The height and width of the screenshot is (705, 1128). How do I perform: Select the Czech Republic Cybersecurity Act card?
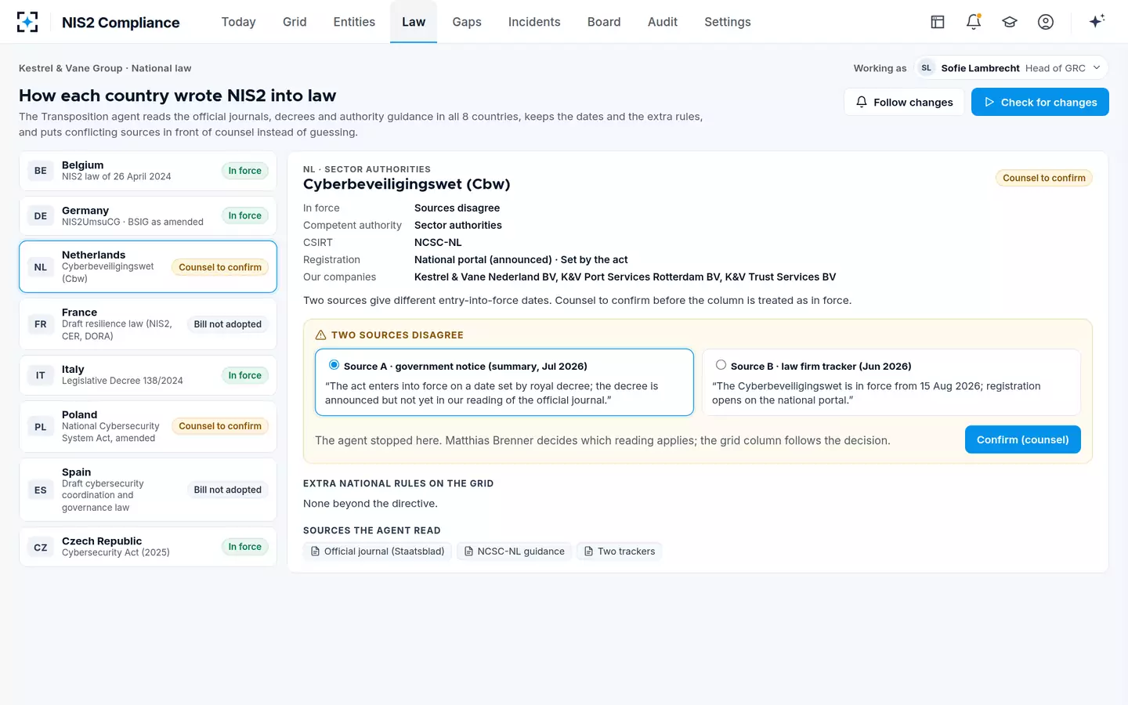[x=148, y=548]
